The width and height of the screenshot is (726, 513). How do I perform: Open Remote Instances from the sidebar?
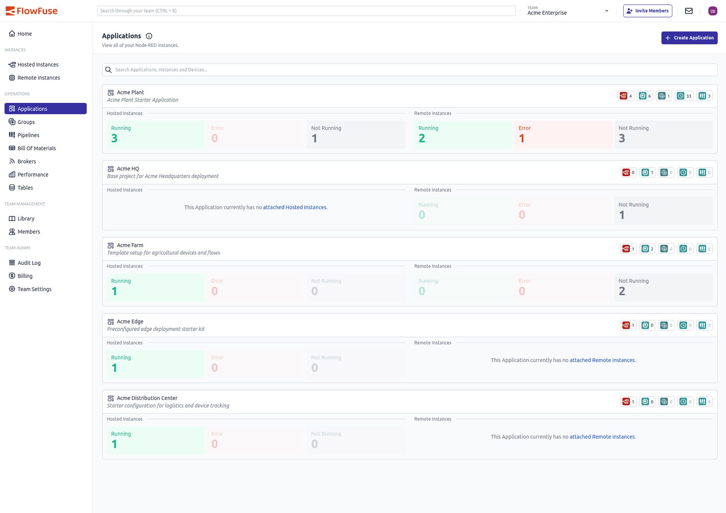coord(39,78)
